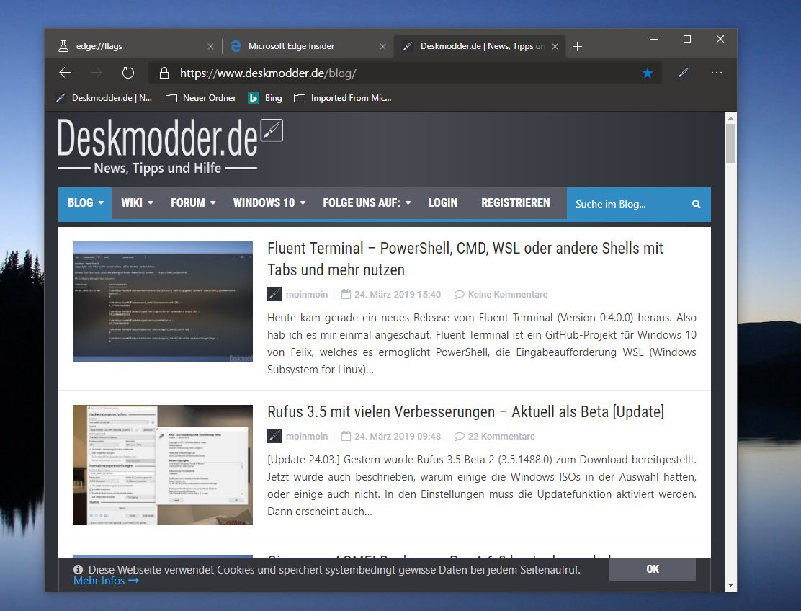The image size is (801, 611).
Task: Click the browser forward arrow
Action: click(96, 73)
